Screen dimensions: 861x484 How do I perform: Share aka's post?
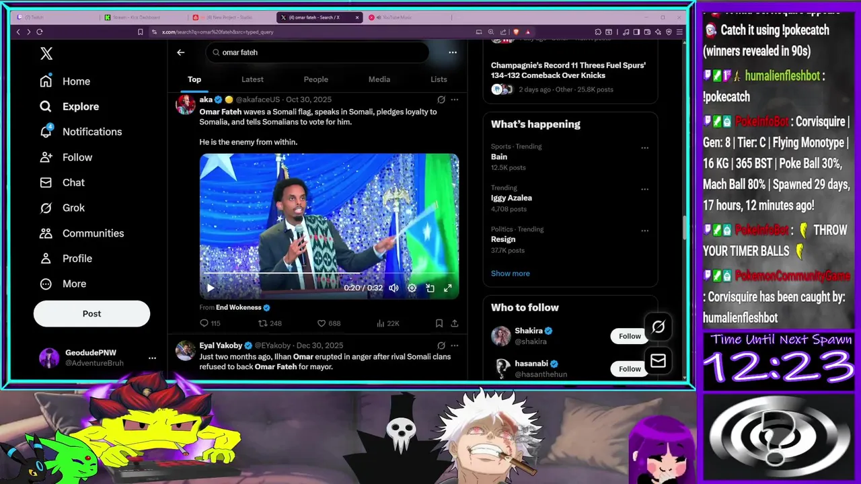coord(455,323)
